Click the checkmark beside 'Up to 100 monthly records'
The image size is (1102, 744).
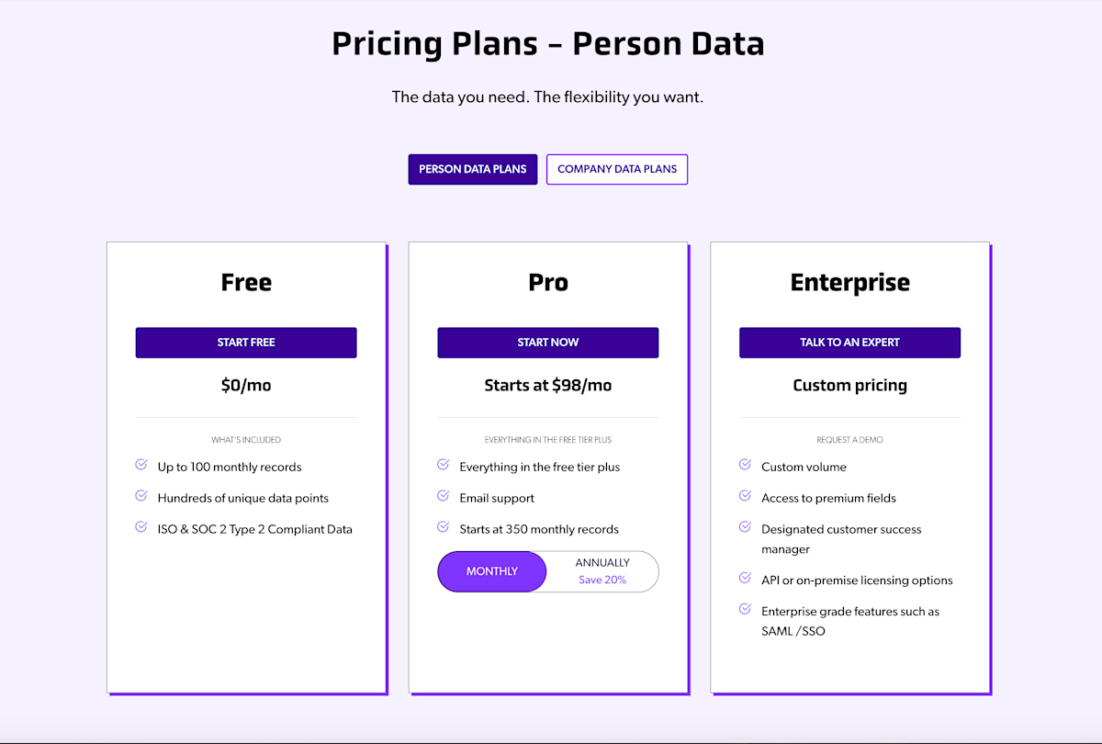coord(141,465)
